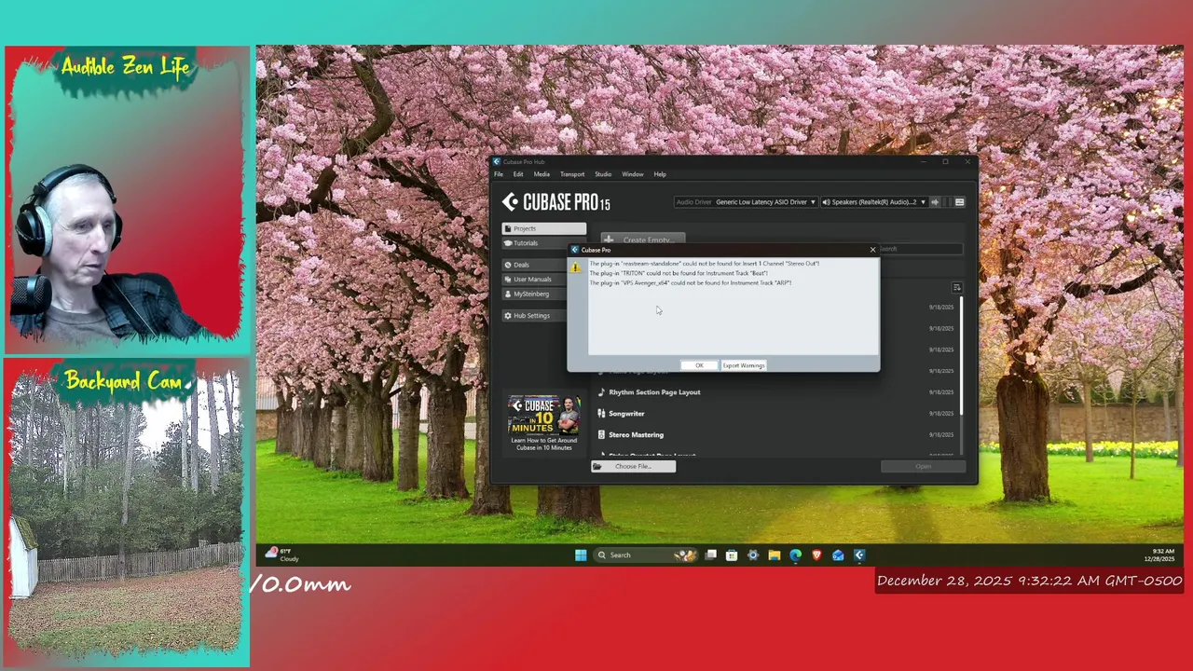The height and width of the screenshot is (671, 1193).
Task: Open Microsoft Store from the taskbar
Action: tap(732, 555)
